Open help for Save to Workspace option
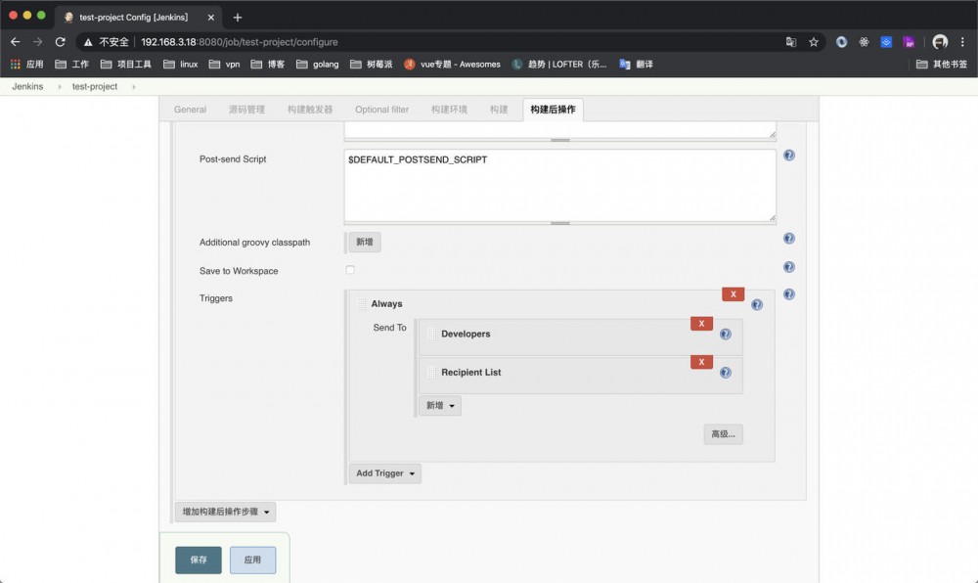The width and height of the screenshot is (978, 583). click(788, 266)
